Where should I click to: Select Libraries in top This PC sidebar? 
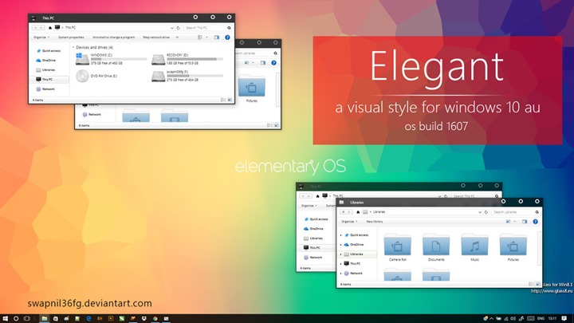point(45,70)
